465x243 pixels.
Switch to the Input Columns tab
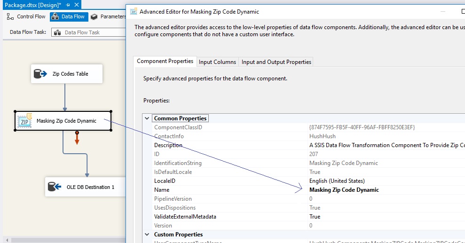click(217, 62)
